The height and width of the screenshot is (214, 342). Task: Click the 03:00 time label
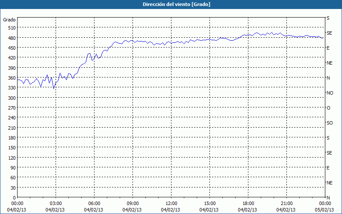56,204
